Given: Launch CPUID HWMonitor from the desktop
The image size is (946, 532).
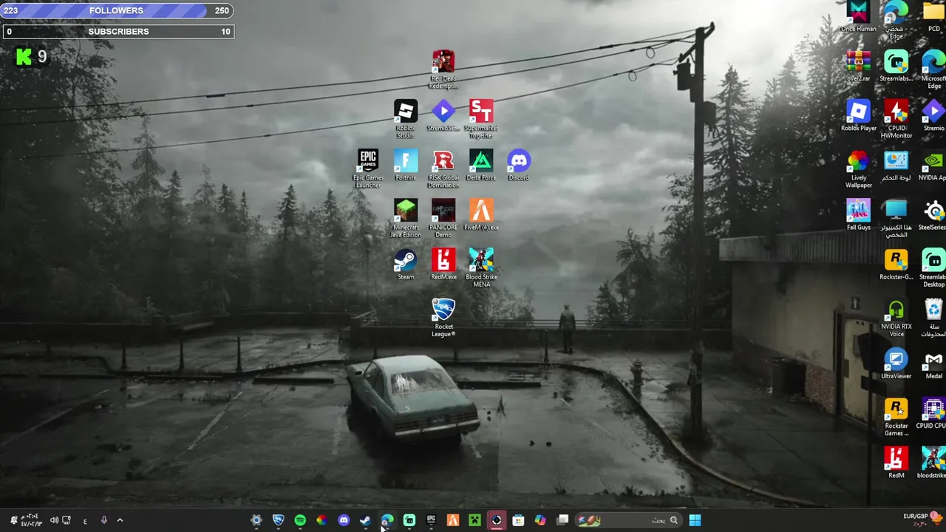Looking at the screenshot, I should pyautogui.click(x=896, y=119).
